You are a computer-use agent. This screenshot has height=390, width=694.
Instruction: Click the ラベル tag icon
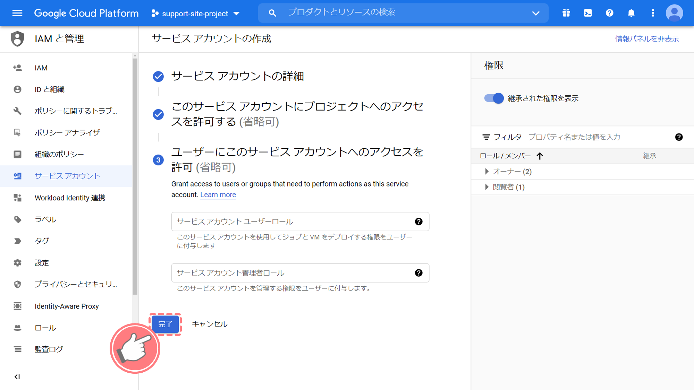17,219
